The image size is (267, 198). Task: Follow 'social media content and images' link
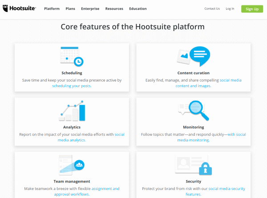coord(208,83)
